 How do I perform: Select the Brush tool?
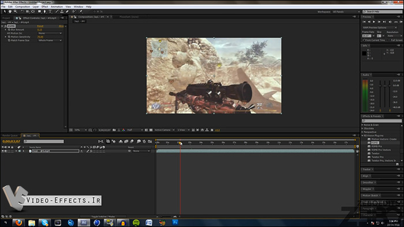(57, 12)
